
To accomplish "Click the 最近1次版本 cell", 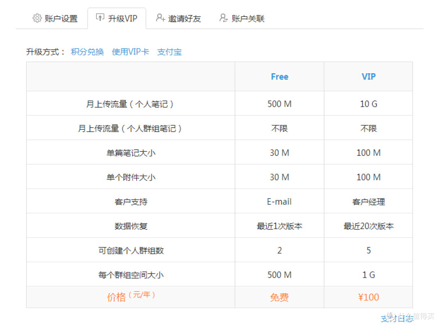I will click(x=279, y=226).
